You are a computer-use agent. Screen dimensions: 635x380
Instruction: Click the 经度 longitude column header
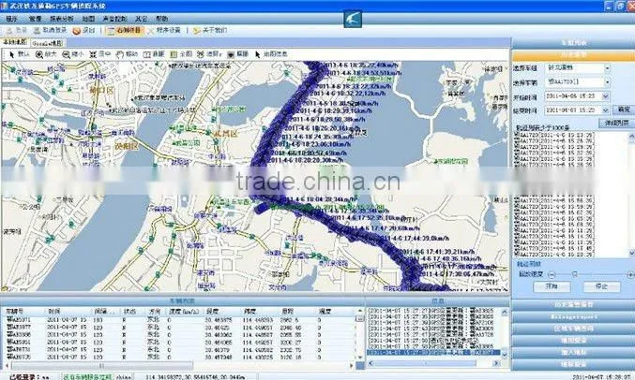pos(212,312)
